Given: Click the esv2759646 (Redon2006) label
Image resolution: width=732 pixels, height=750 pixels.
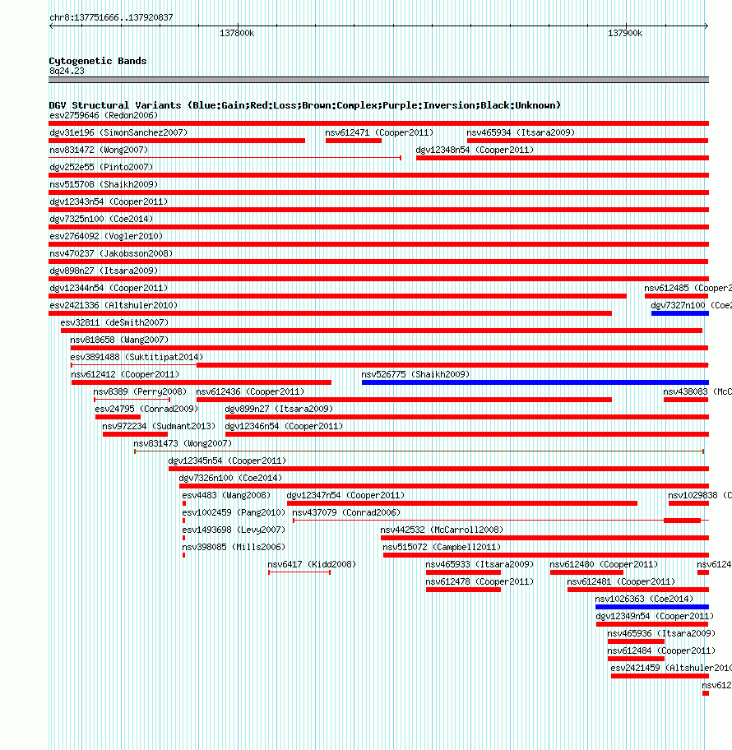Looking at the screenshot, I should coord(104,115).
